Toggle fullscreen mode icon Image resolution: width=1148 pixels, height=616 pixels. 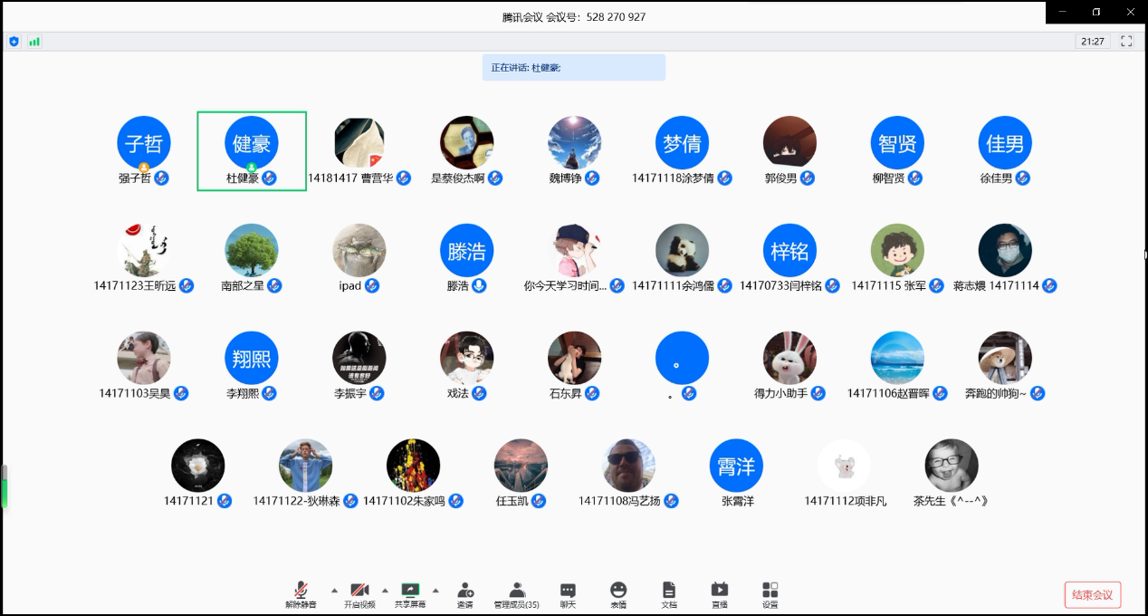click(x=1127, y=42)
